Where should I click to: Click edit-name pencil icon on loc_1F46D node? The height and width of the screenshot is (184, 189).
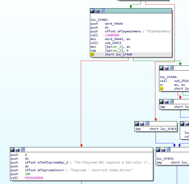coord(98,11)
